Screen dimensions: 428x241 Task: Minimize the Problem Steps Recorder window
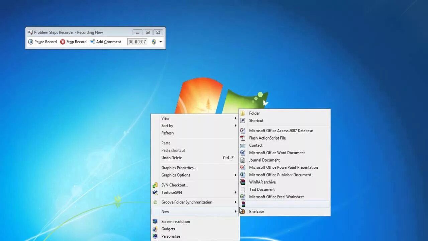137,32
